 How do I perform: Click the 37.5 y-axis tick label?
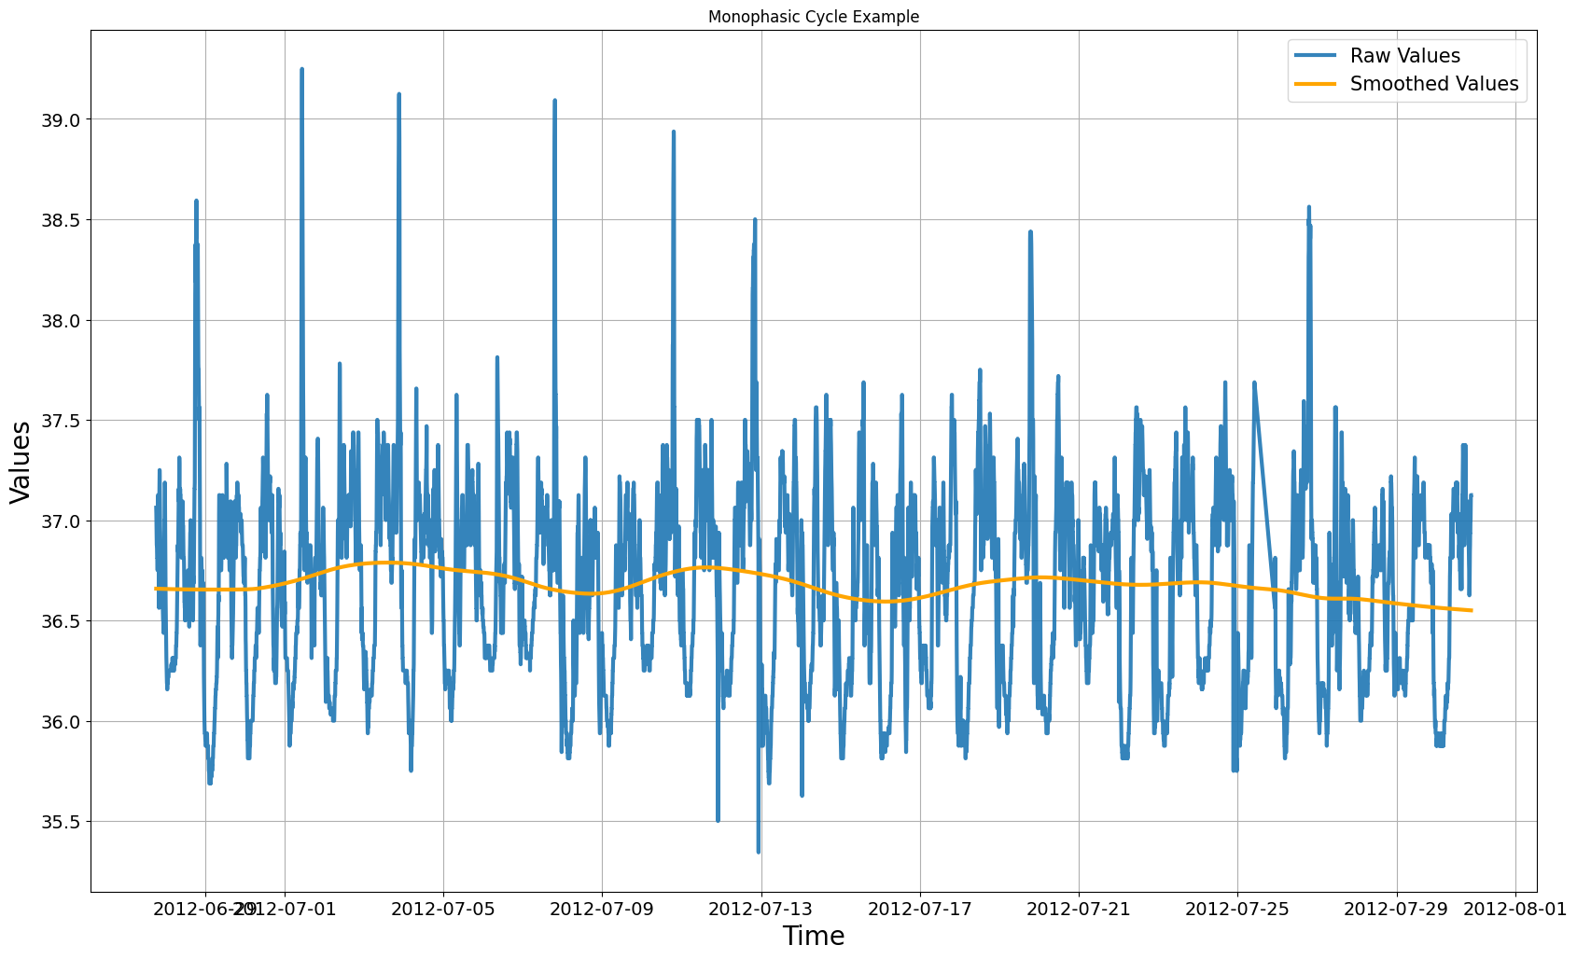(x=59, y=421)
